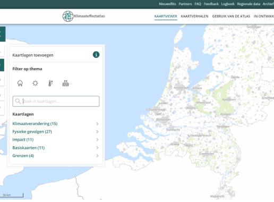Click the Groningen label on the map
The image size is (274, 202).
click(254, 27)
